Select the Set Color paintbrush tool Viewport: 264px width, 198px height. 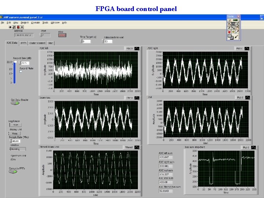point(236,37)
